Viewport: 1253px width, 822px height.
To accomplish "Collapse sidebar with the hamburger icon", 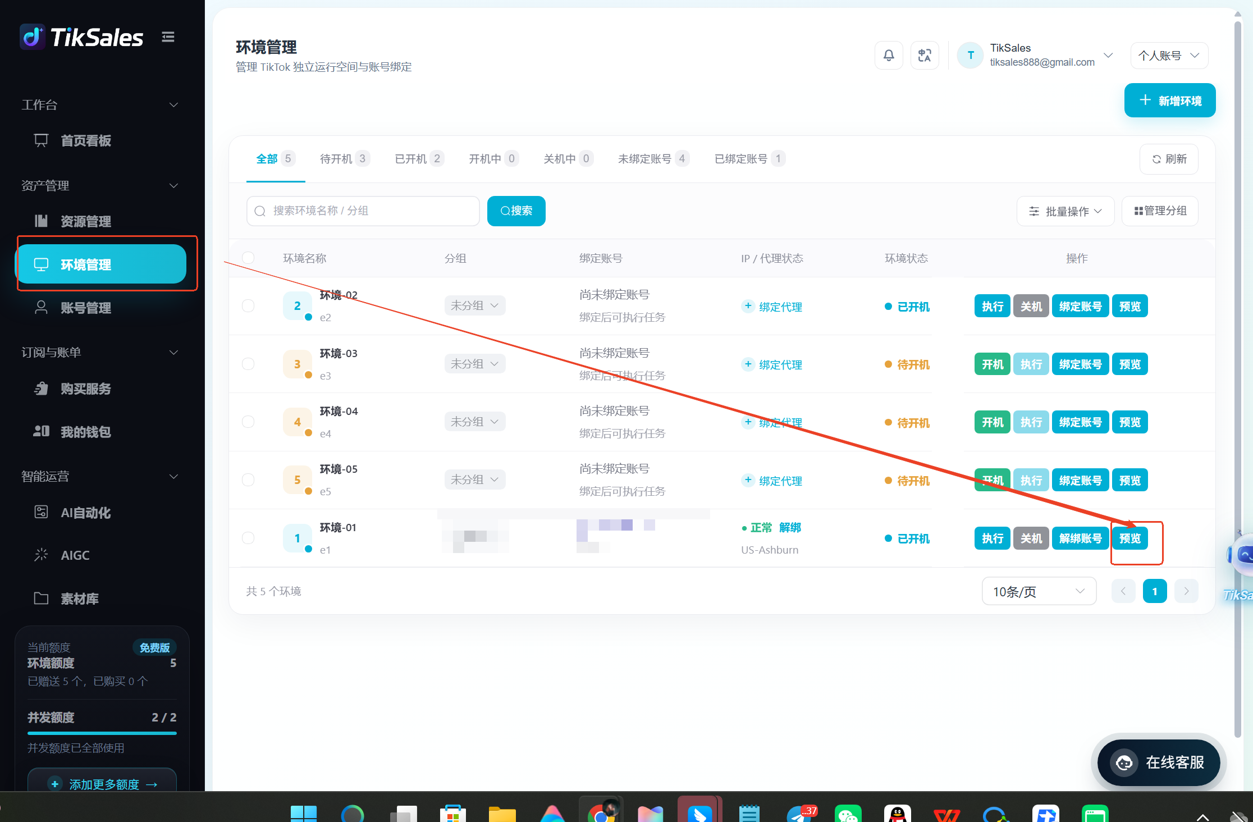I will coord(168,37).
